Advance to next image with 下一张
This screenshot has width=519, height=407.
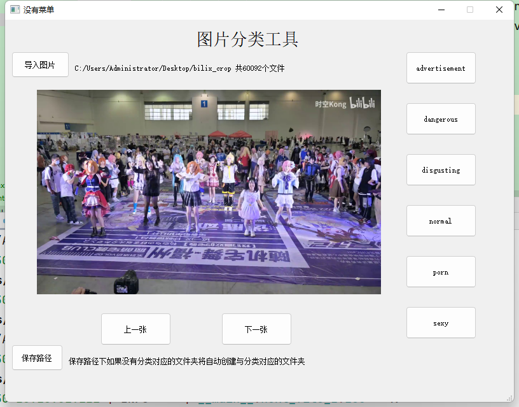click(x=256, y=329)
